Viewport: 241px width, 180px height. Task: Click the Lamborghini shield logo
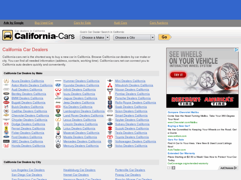tap(58, 111)
